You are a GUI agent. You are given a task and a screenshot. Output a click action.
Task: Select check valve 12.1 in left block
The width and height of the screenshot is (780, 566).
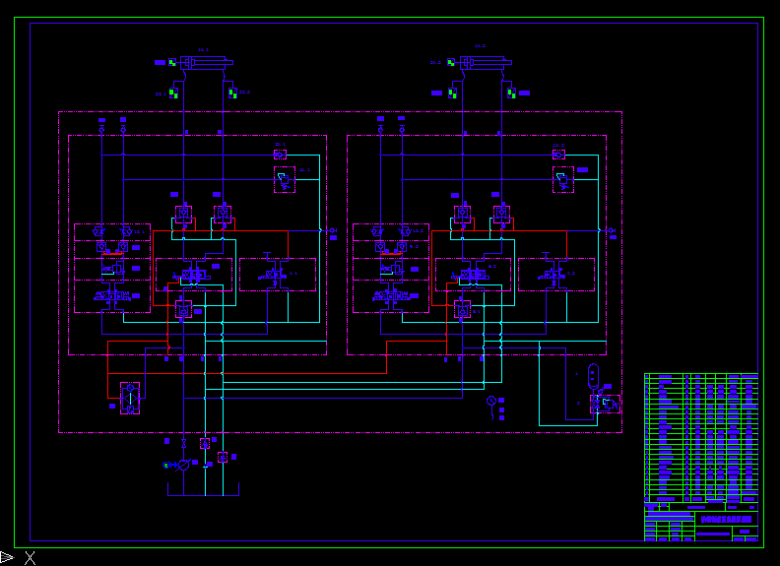(x=280, y=155)
